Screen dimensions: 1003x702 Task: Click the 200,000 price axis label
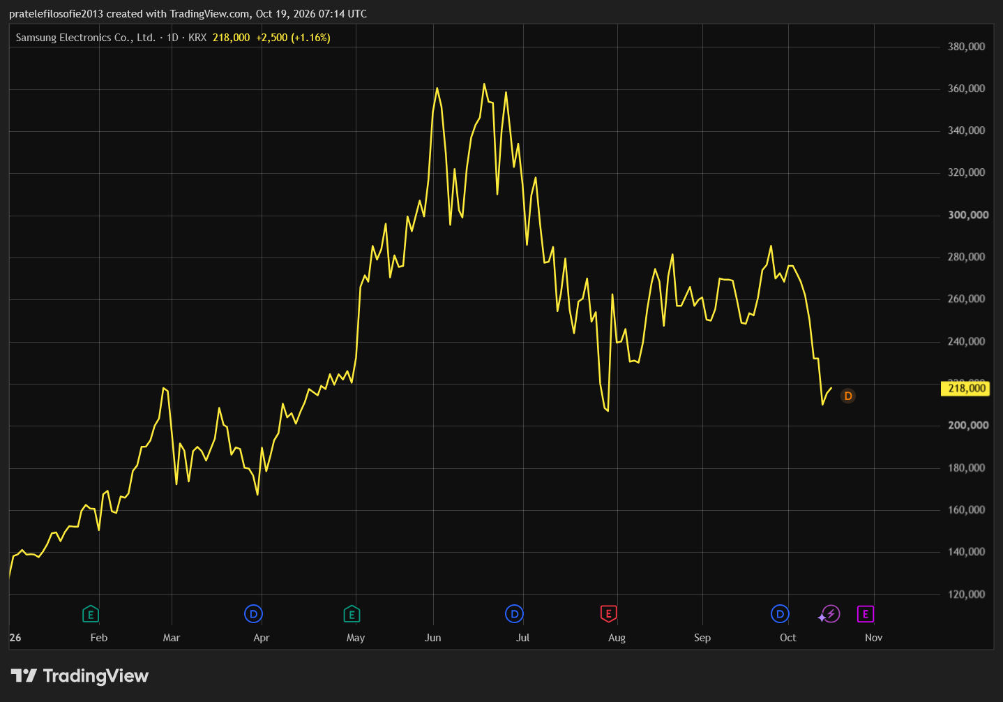click(x=968, y=425)
